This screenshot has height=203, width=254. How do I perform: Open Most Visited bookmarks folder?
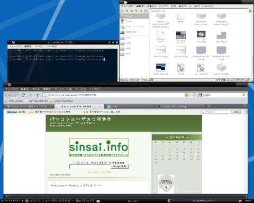(x=14, y=101)
